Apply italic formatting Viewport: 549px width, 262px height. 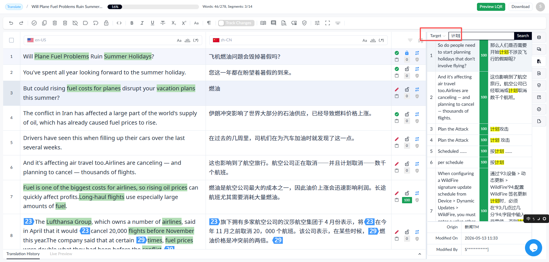(x=142, y=23)
